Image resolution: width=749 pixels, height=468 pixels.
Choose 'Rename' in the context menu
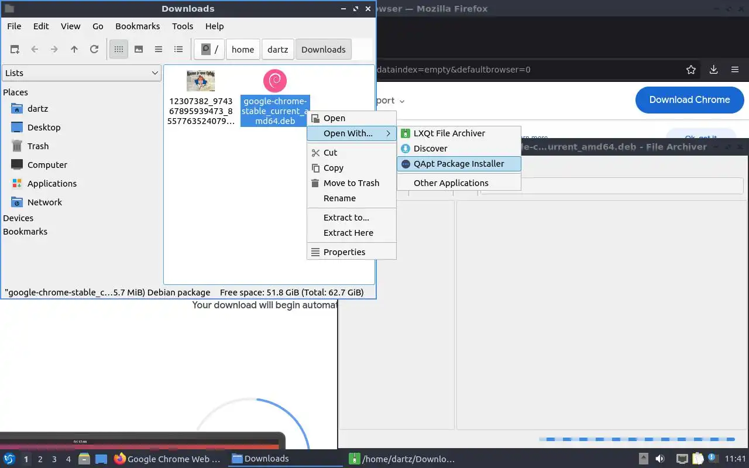pos(352,198)
